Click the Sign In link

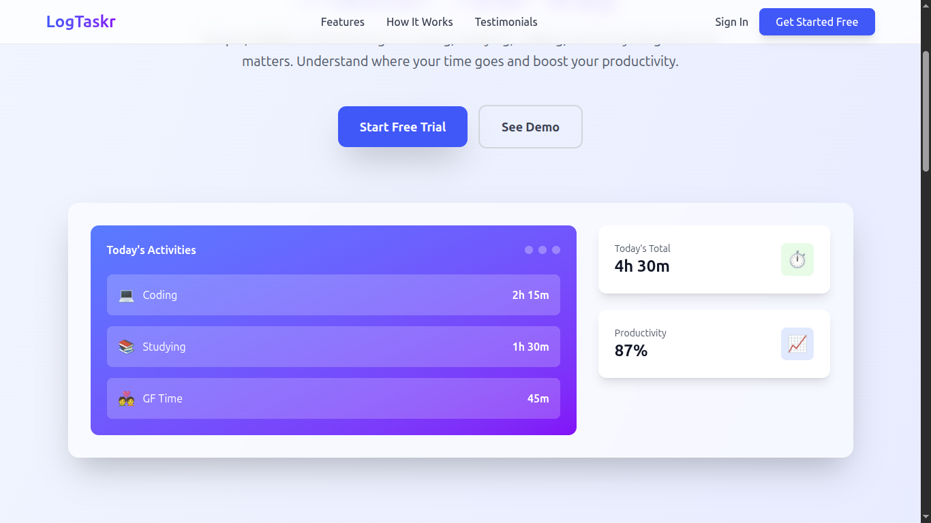731,22
